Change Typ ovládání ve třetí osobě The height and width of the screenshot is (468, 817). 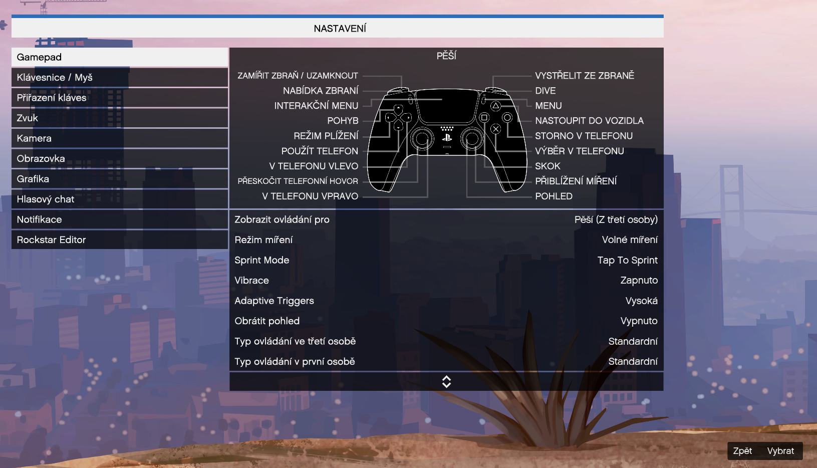446,341
